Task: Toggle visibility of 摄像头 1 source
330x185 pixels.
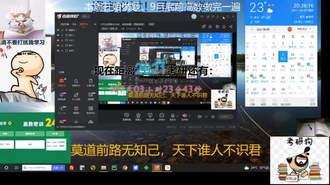Action: (x=58, y=30)
